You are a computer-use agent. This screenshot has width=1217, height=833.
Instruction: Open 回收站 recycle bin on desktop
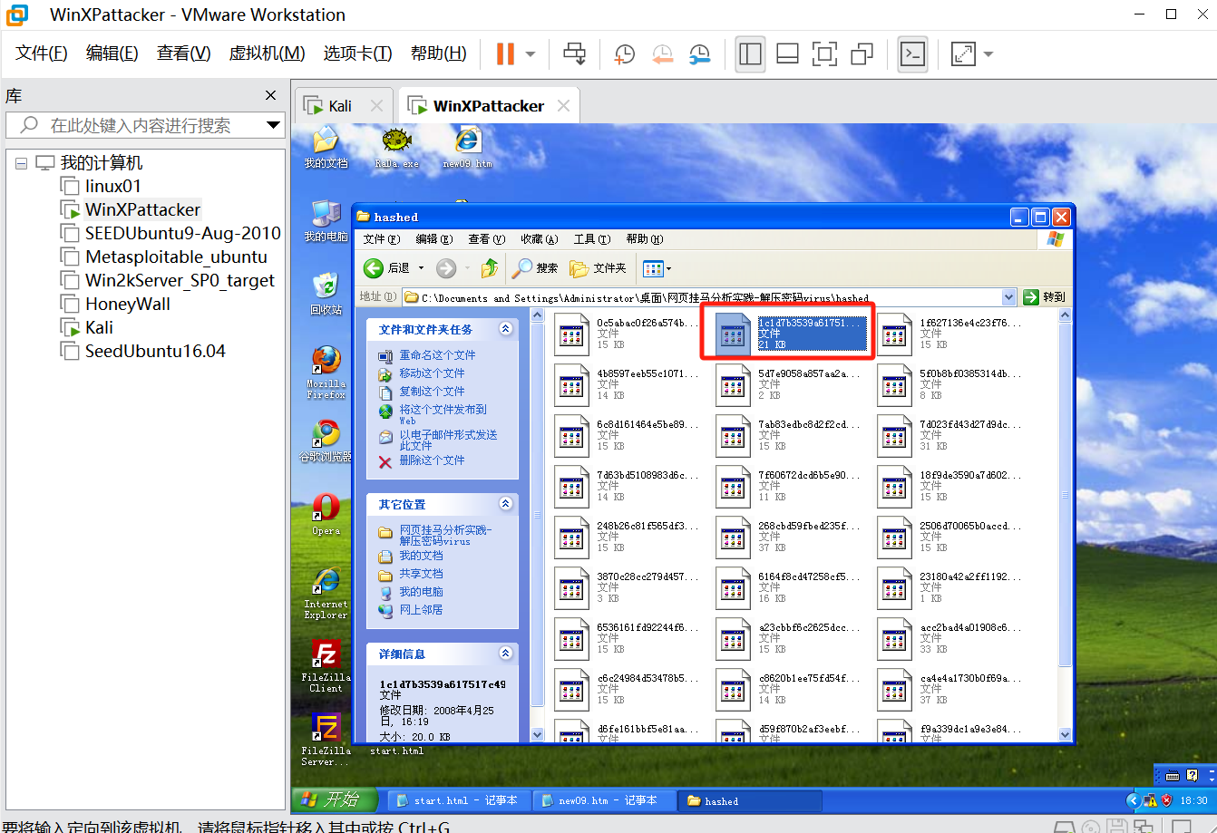point(326,294)
